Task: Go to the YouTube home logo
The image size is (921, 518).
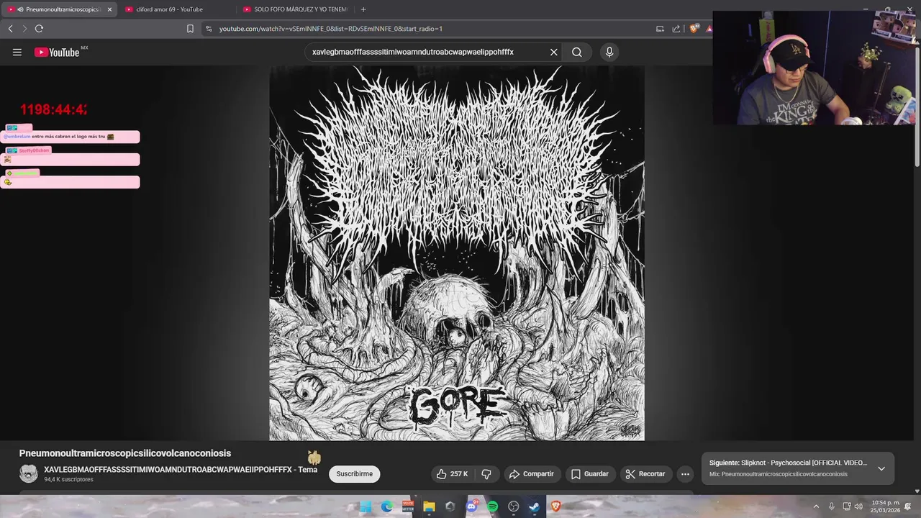Action: 57,52
